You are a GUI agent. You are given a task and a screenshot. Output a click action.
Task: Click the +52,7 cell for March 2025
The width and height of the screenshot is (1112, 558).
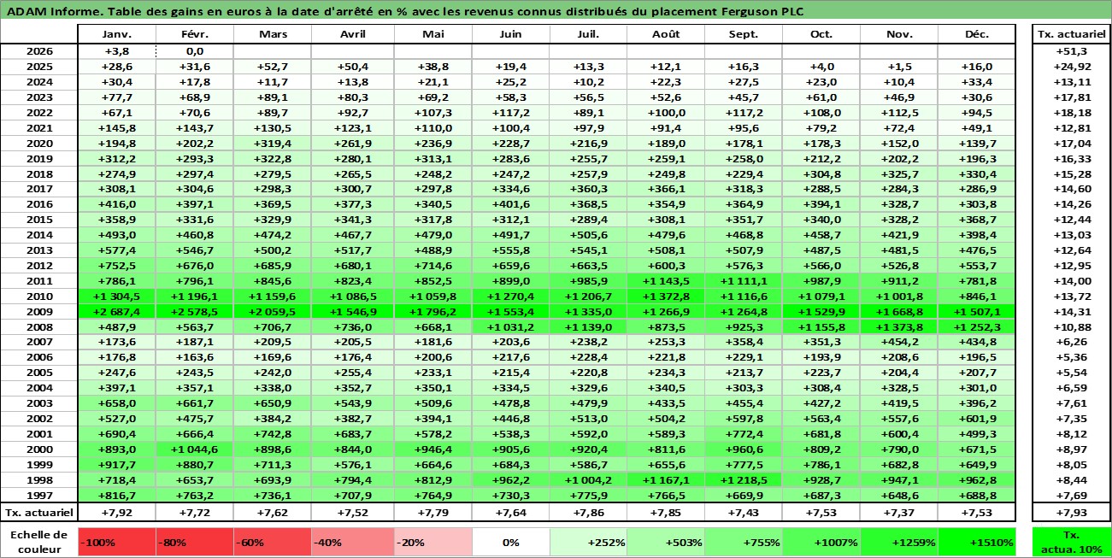click(272, 67)
